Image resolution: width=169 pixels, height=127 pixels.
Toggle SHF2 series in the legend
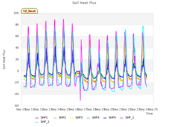(60, 117)
